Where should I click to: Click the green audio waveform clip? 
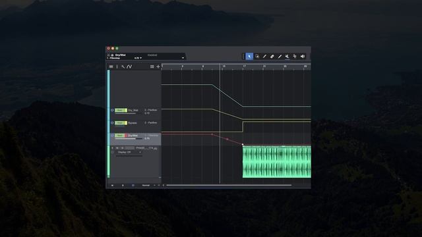(277, 162)
